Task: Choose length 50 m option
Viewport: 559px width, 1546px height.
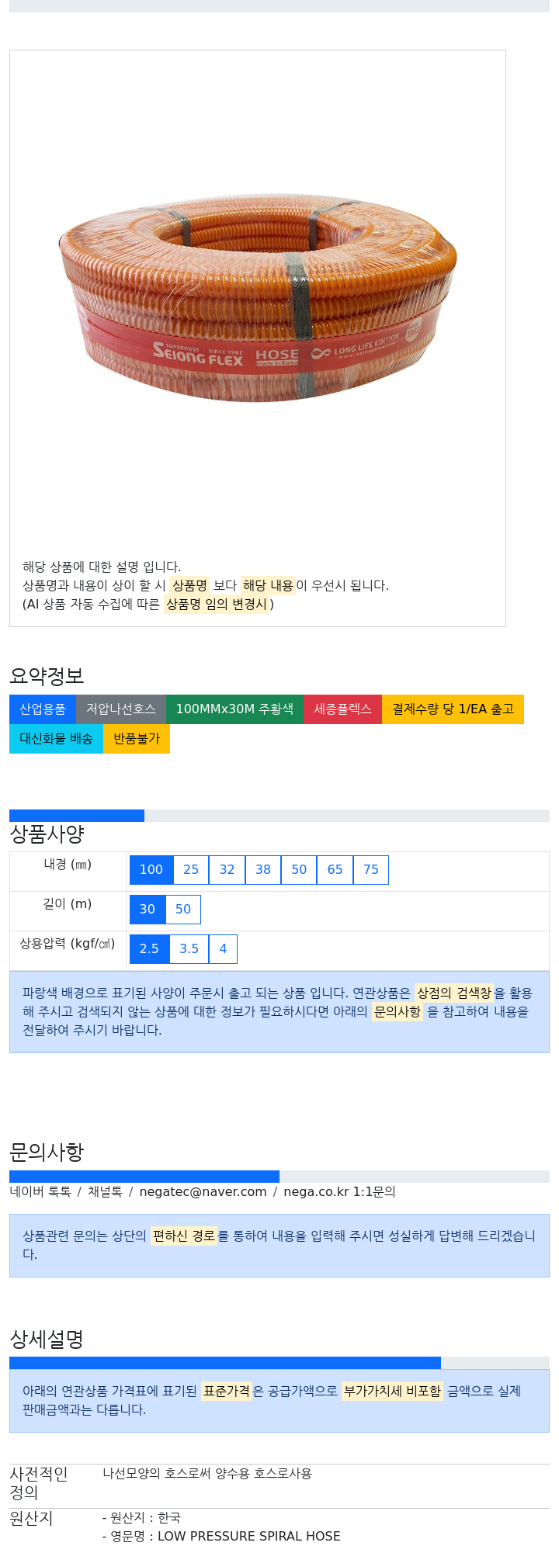Action: click(183, 910)
